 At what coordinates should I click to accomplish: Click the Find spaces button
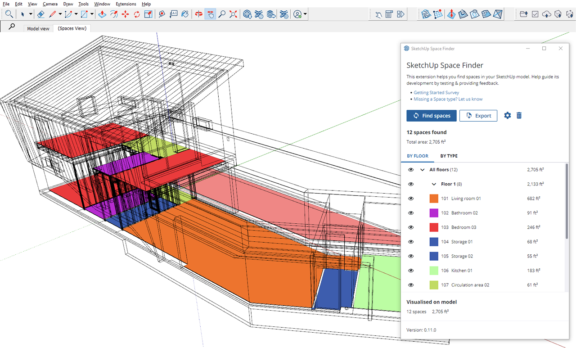pos(432,116)
